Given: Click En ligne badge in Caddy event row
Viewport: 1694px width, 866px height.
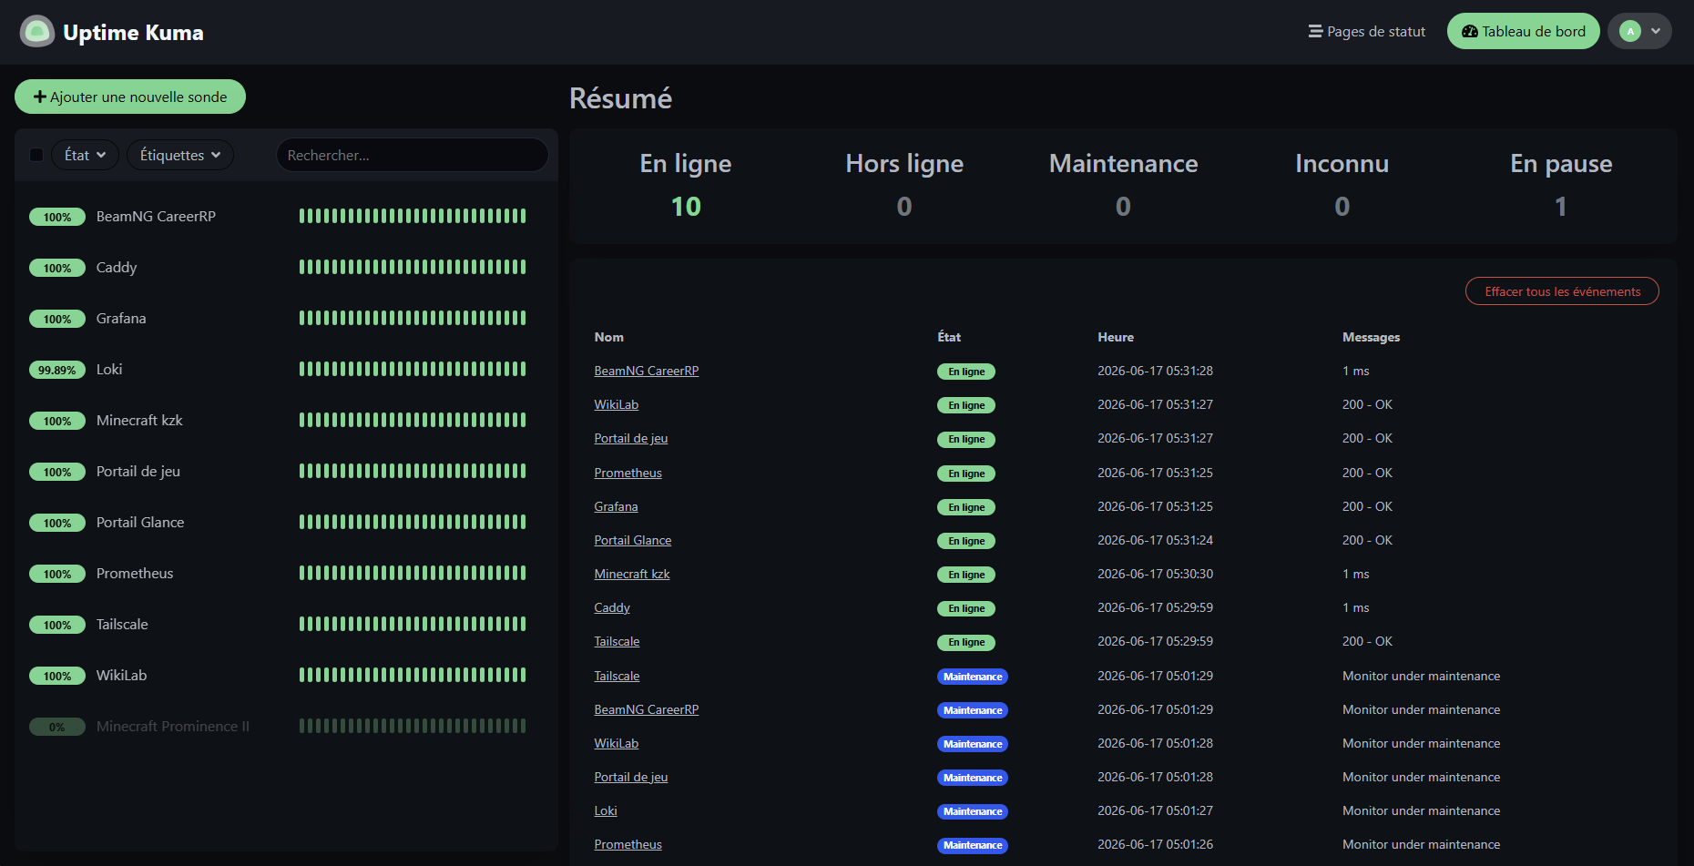Looking at the screenshot, I should click(966, 608).
